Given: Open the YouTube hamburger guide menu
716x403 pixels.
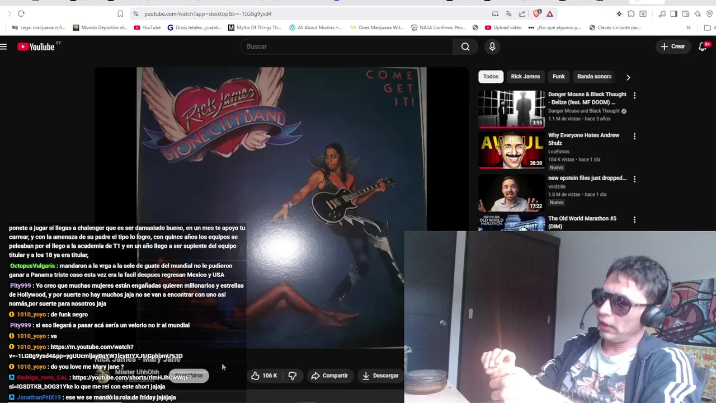Looking at the screenshot, I should (3, 46).
